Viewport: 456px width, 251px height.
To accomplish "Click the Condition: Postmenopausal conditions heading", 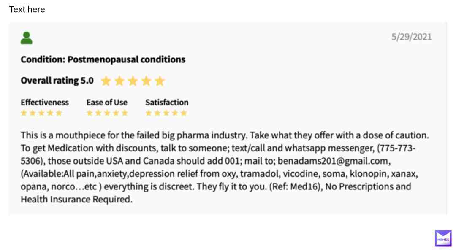I will point(103,59).
